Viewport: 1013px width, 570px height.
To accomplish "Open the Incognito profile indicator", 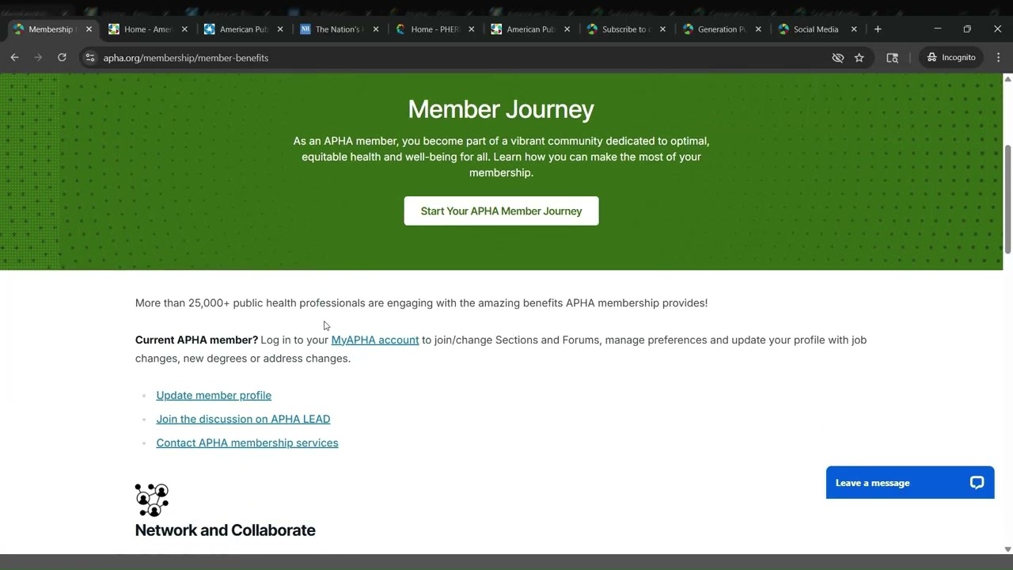I will 952,58.
